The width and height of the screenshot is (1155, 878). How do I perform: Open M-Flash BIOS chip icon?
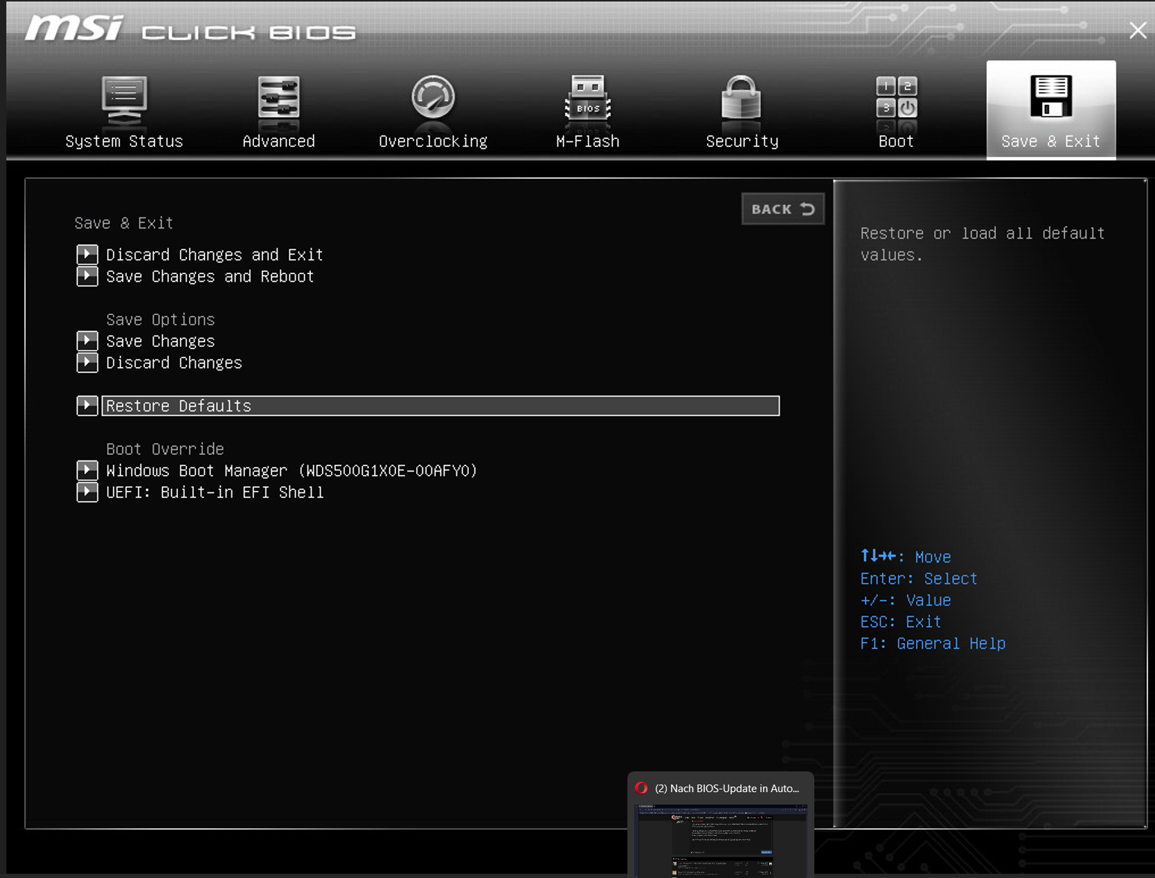[588, 98]
